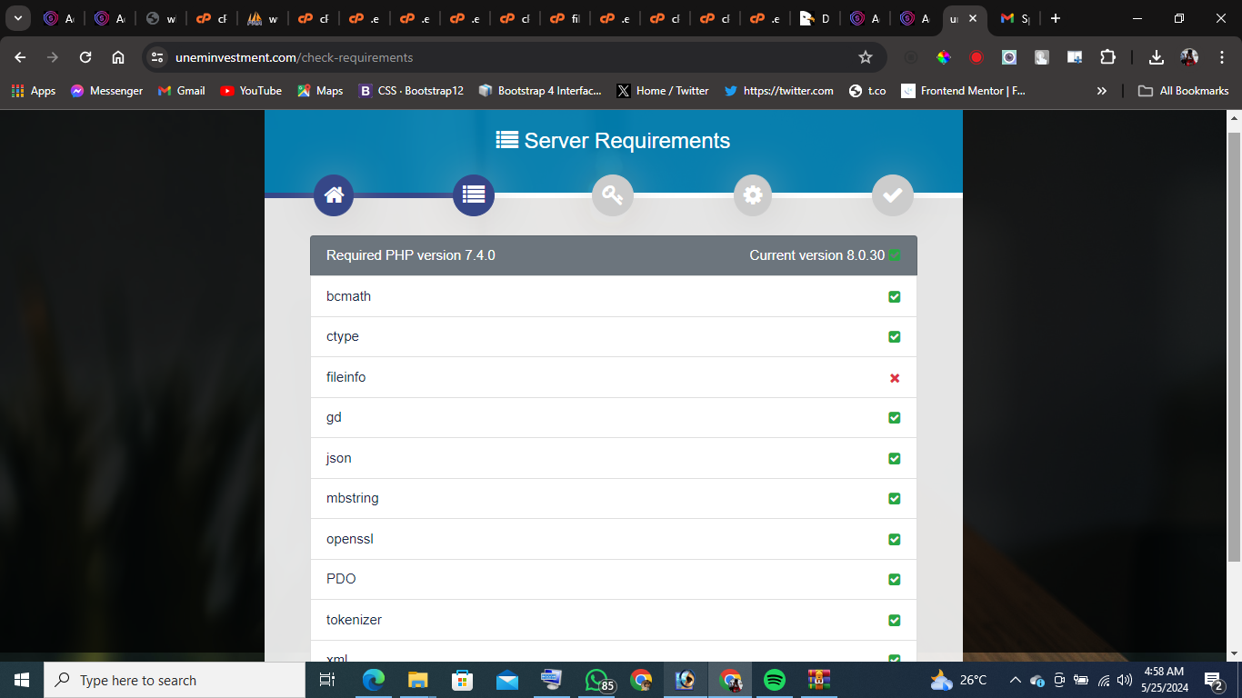Click the bcmath green checkbox
Screen dimensions: 1242x698
895,297
